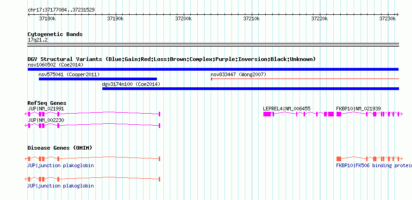This screenshot has width=412, height=200.
Task: Click the Disease Genes (OMIM) track title
Action: [x=60, y=148]
